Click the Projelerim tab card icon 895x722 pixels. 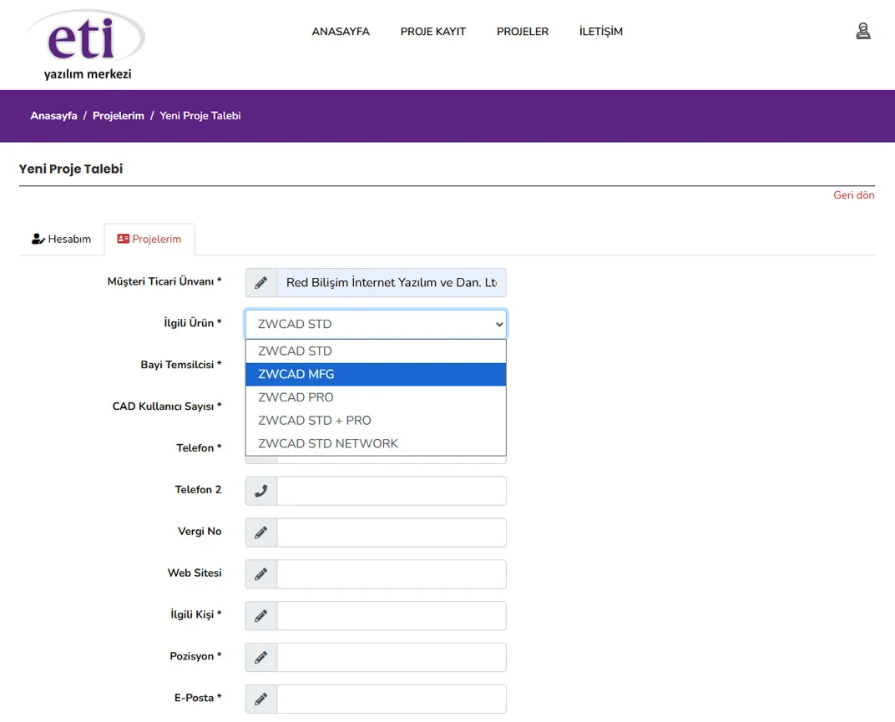[x=124, y=239]
